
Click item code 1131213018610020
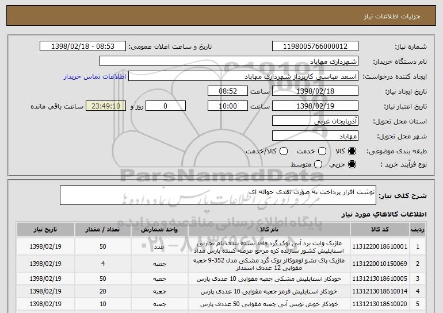pos(380,304)
